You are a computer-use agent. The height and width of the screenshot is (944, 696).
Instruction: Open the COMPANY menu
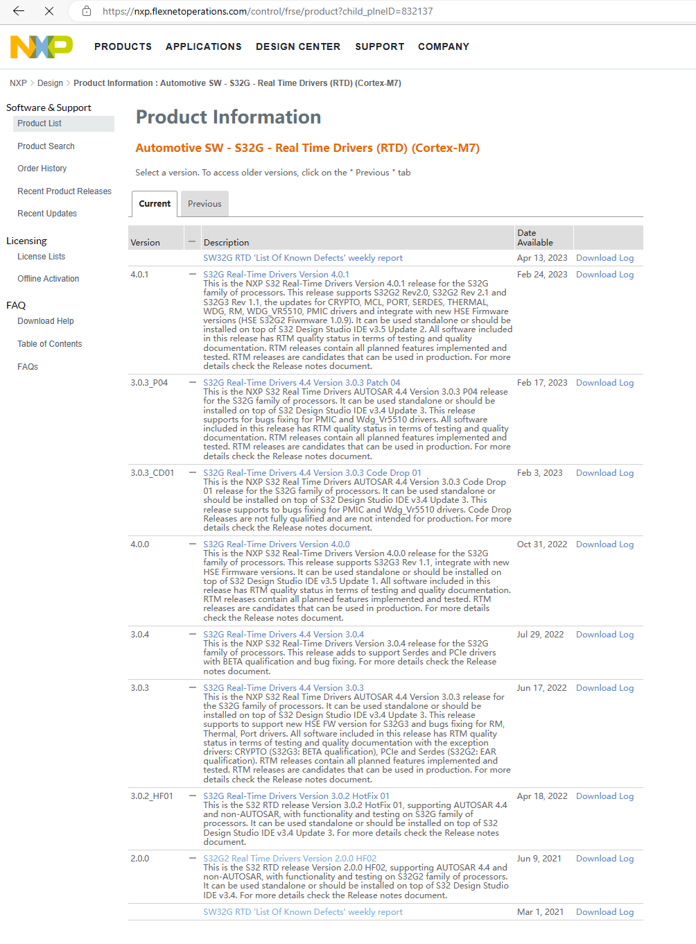(x=443, y=46)
